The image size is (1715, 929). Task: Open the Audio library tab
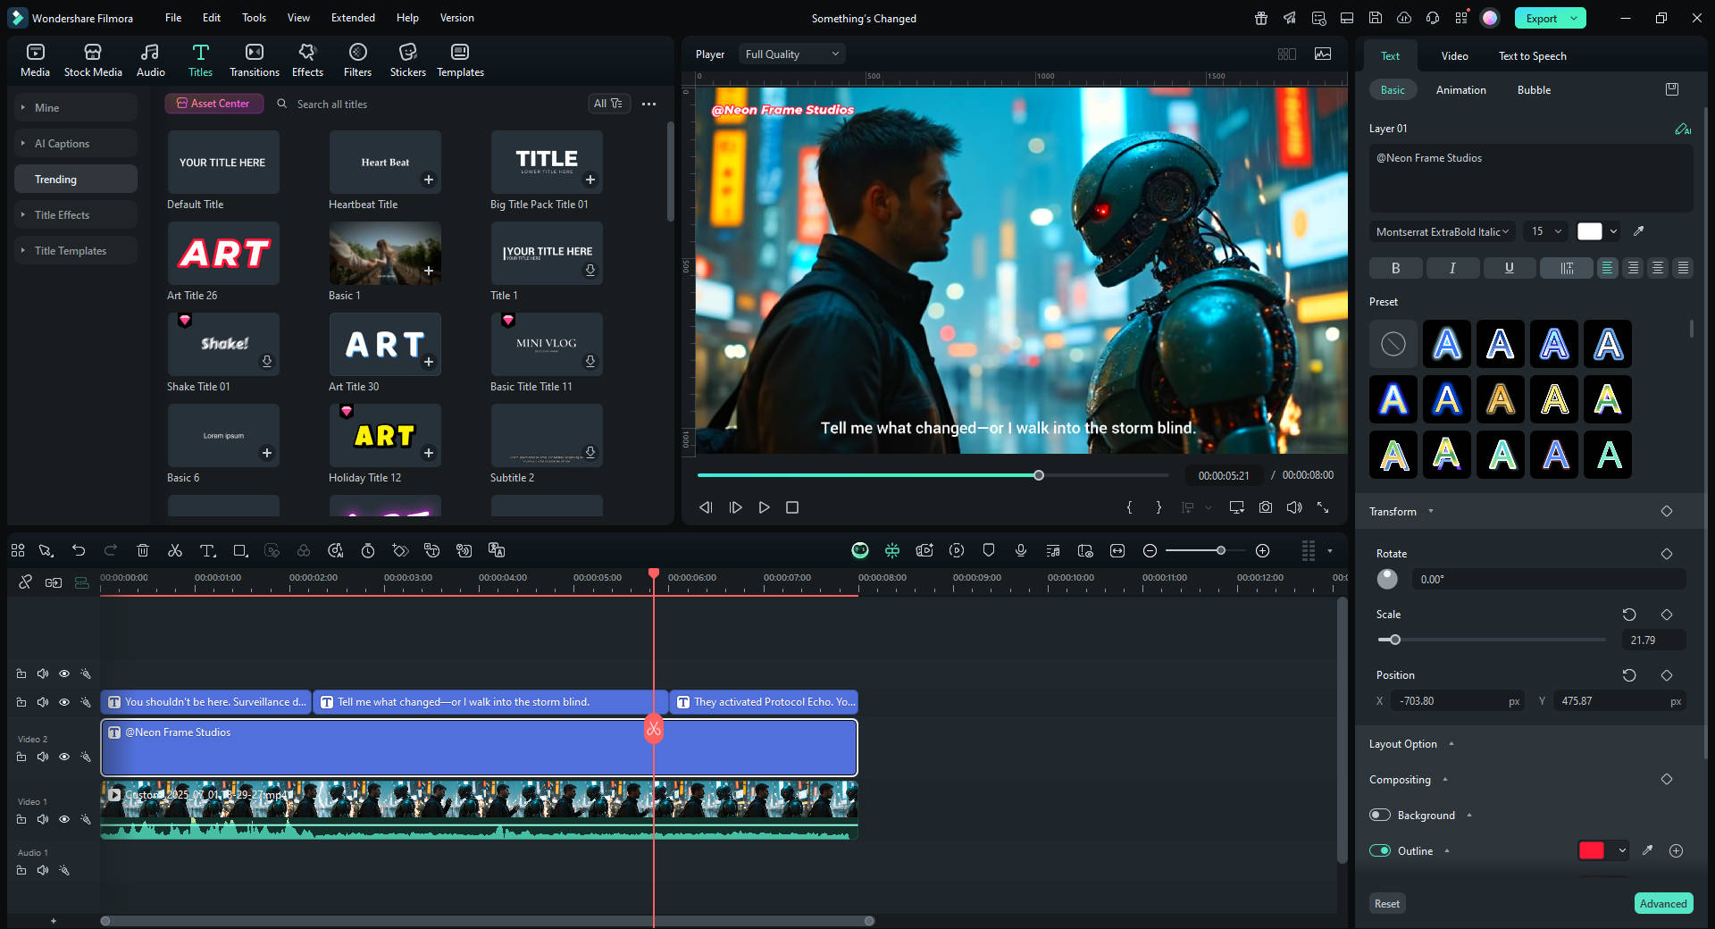pos(150,60)
